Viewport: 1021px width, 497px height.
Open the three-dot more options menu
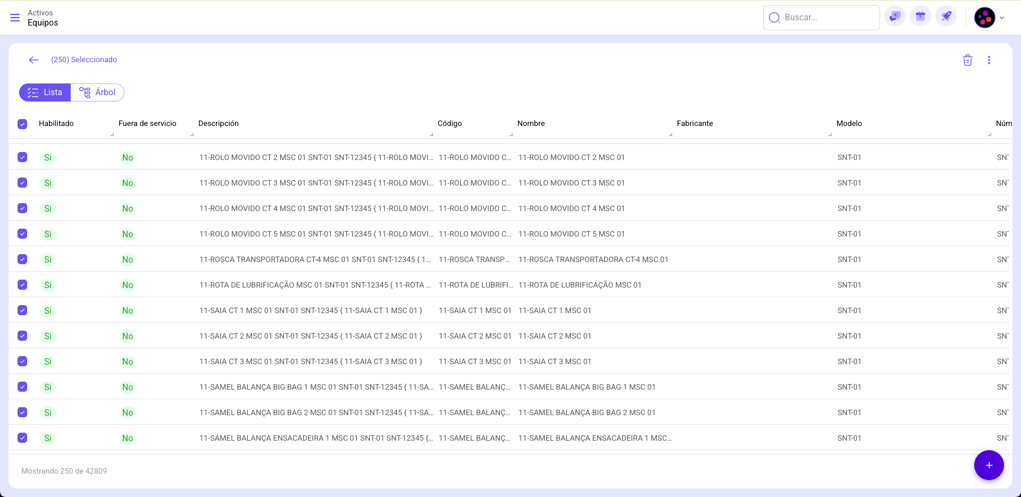989,60
